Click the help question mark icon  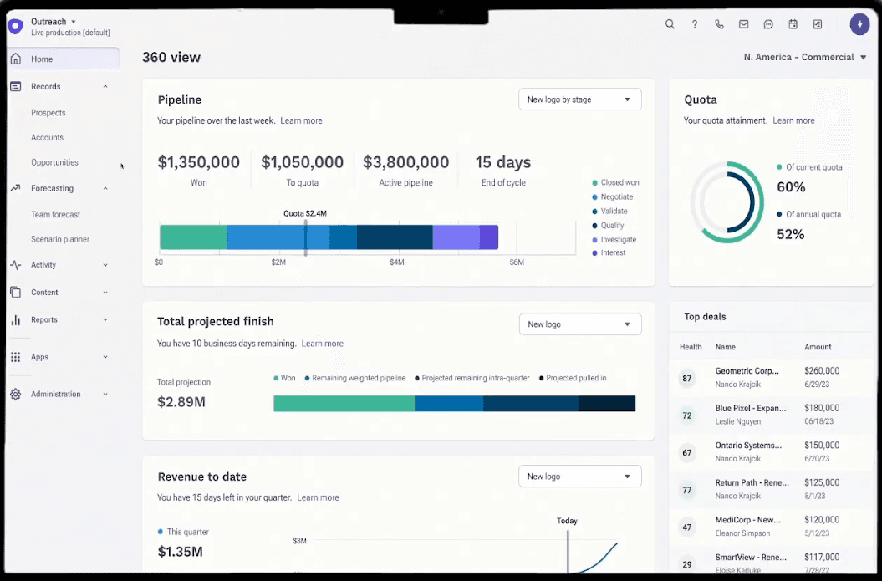pyautogui.click(x=694, y=24)
